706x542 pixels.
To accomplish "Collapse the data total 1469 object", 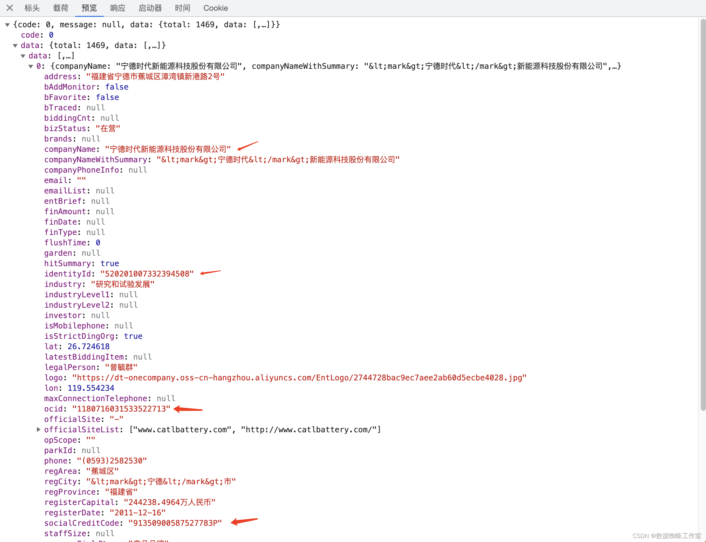I will click(15, 45).
